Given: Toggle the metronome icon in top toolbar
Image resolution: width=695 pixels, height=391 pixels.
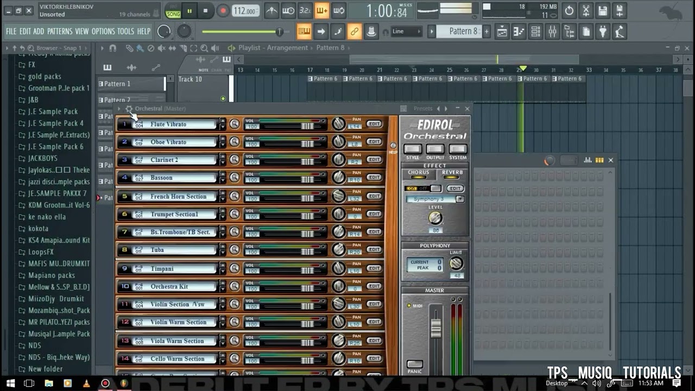Looking at the screenshot, I should point(271,10).
